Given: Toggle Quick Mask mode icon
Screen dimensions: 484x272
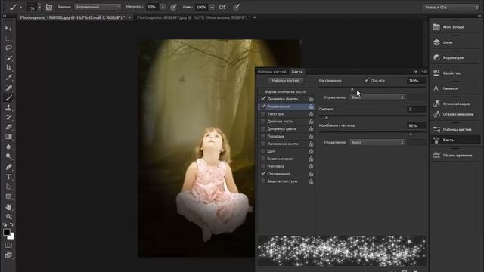Looking at the screenshot, I should [x=8, y=245].
